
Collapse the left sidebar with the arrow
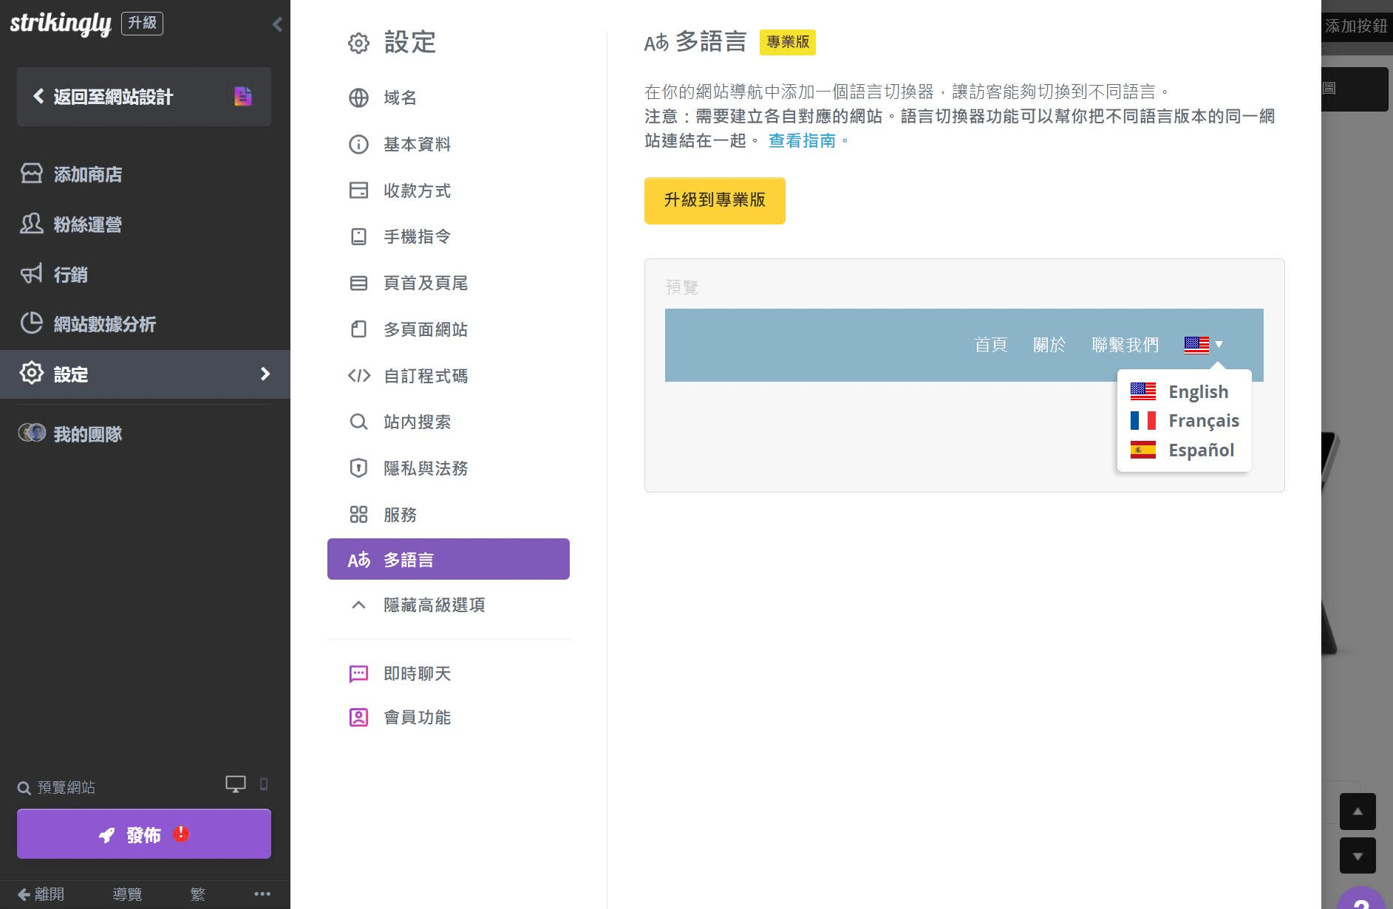point(277,24)
